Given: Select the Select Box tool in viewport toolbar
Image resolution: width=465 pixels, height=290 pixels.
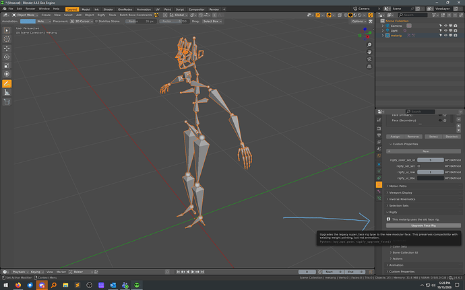Looking at the screenshot, I should (7, 30).
